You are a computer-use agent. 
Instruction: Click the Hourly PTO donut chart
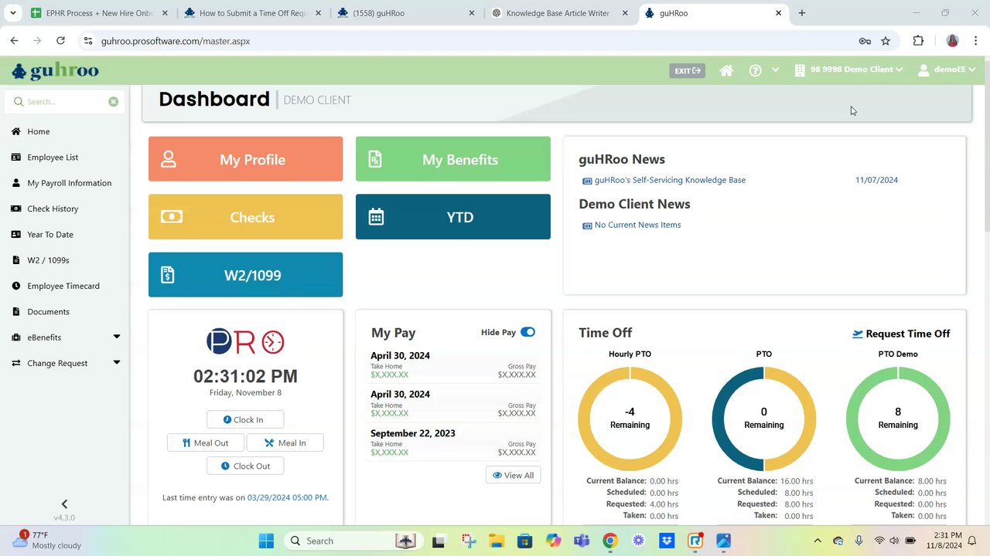coord(630,418)
